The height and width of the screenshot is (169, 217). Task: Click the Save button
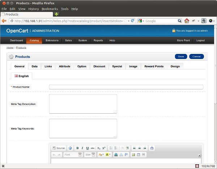click(x=181, y=56)
